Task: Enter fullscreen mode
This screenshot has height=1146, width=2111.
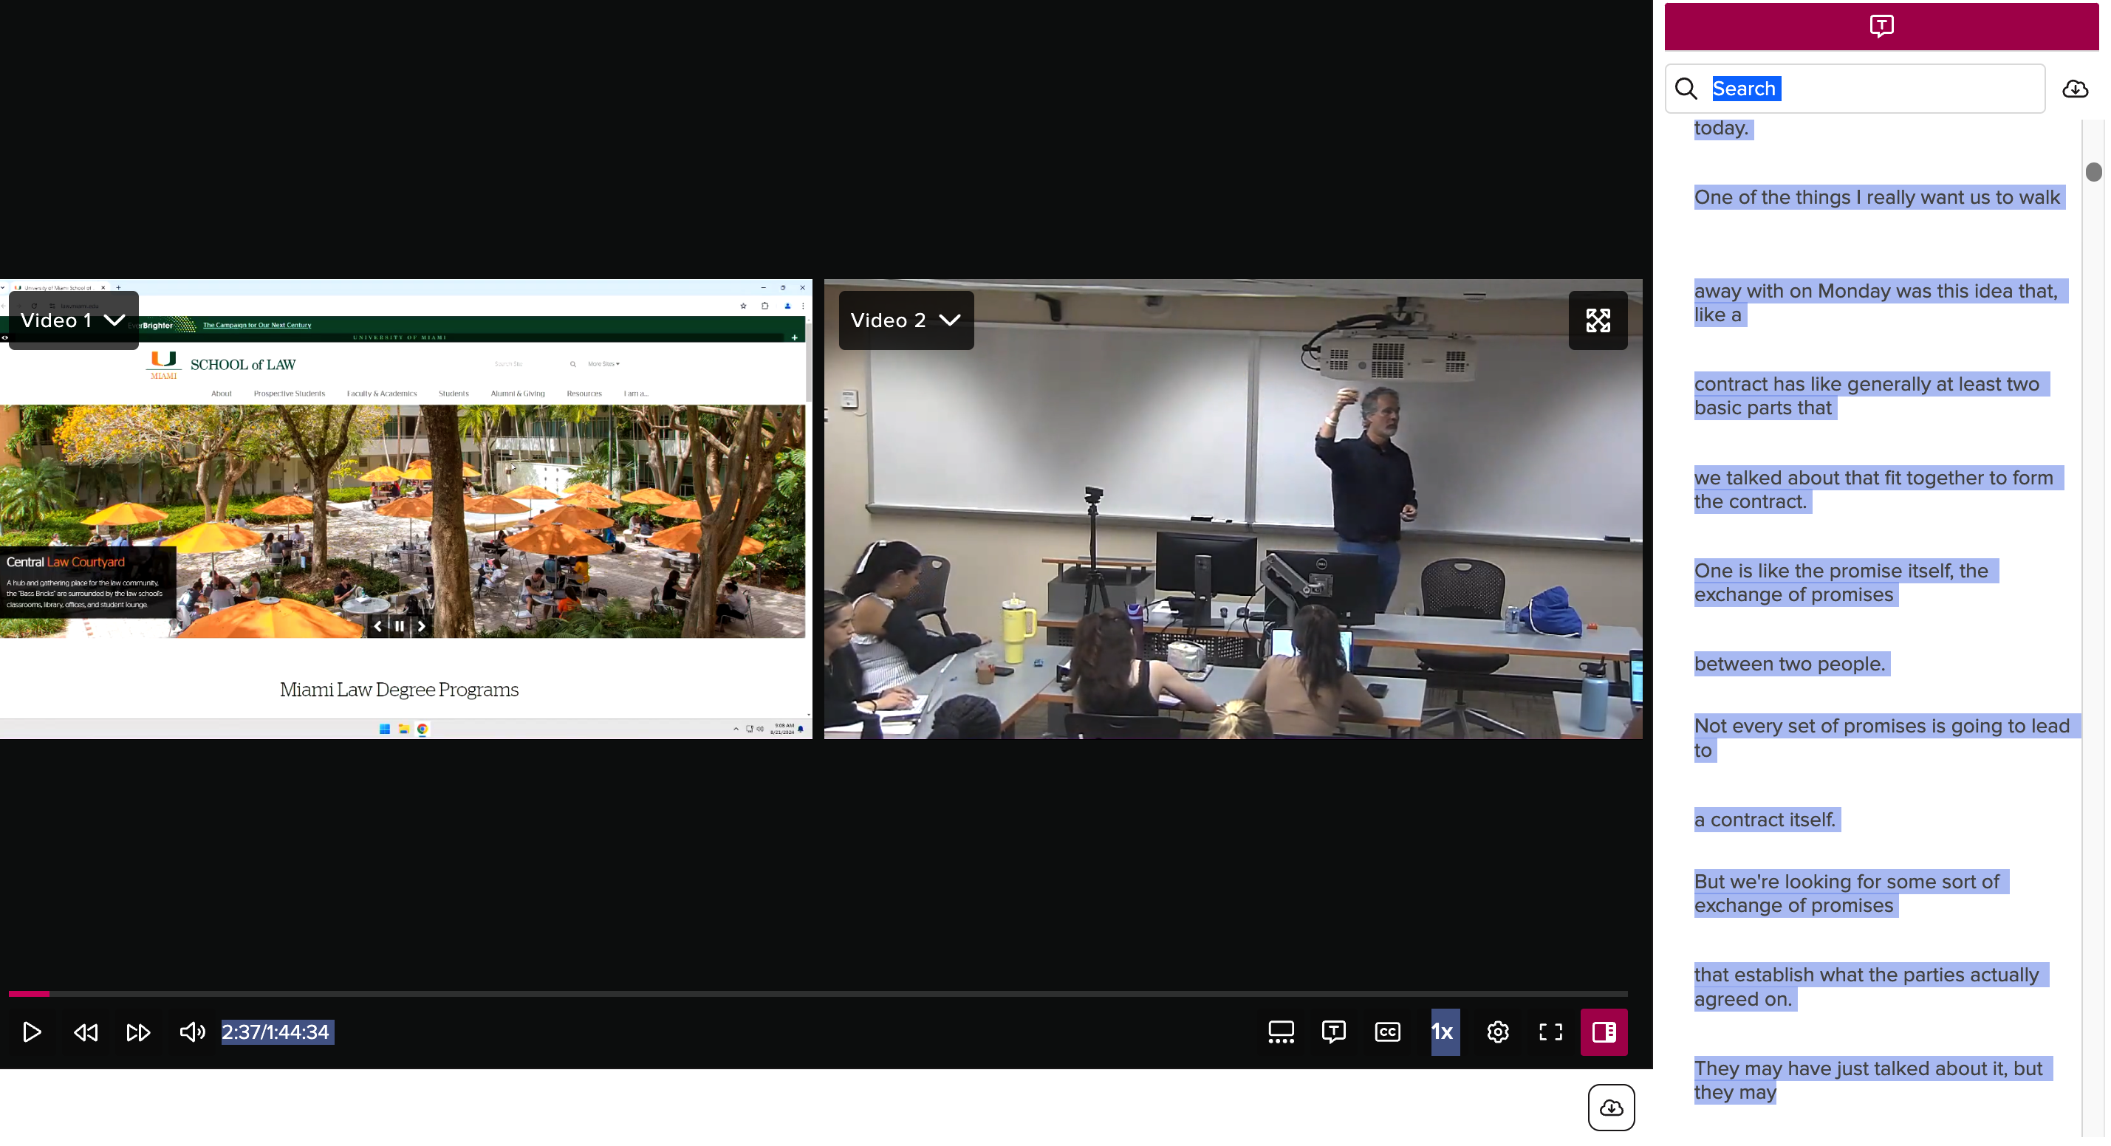Action: tap(1550, 1032)
